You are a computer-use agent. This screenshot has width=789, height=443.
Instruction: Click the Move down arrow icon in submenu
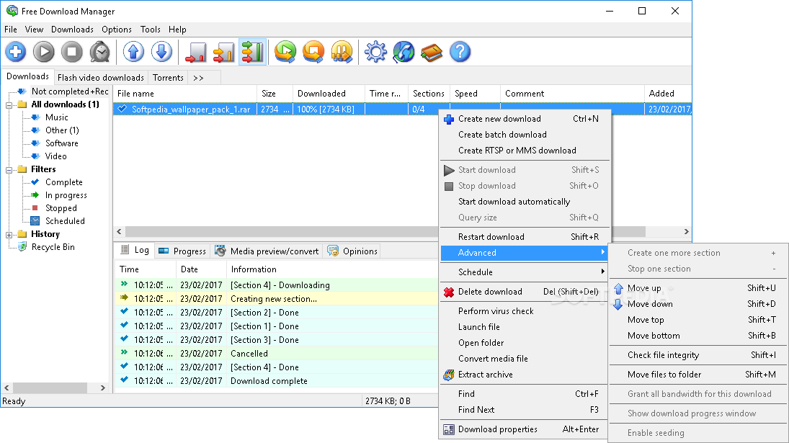(618, 304)
